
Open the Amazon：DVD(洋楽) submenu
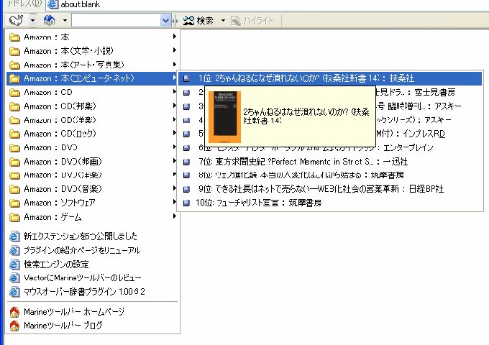(93, 175)
